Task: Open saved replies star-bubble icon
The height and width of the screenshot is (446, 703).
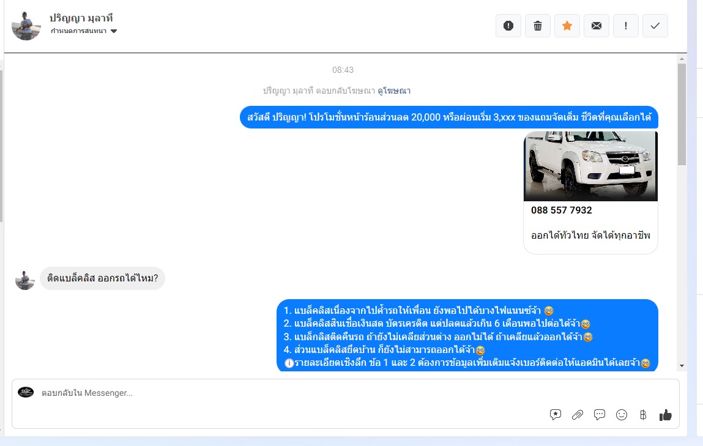Action: coord(555,415)
